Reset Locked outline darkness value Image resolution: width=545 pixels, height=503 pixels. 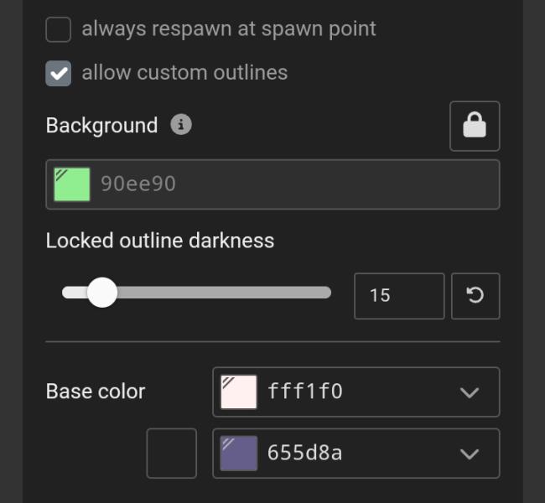[x=475, y=296]
